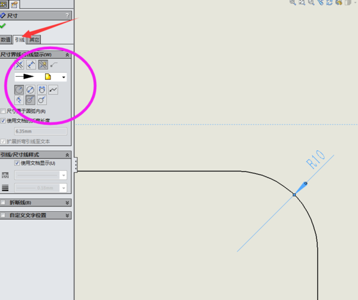Select the open leader icon
This screenshot has width=358, height=300.
click(x=42, y=100)
